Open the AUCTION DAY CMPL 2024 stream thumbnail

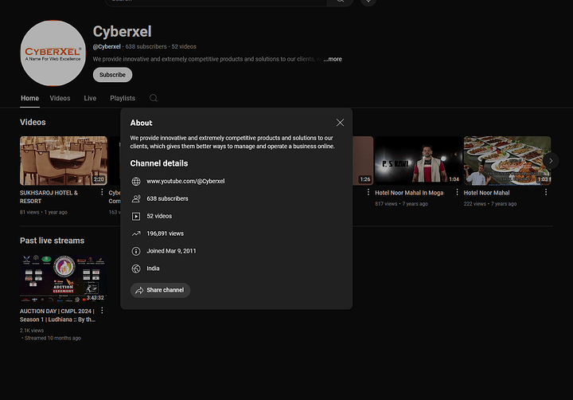[63, 277]
